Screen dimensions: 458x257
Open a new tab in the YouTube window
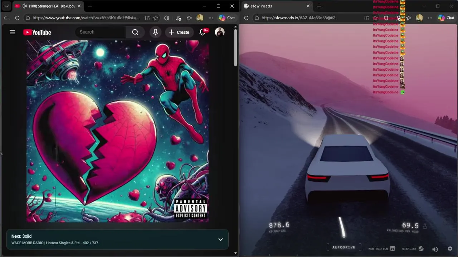[x=90, y=6]
